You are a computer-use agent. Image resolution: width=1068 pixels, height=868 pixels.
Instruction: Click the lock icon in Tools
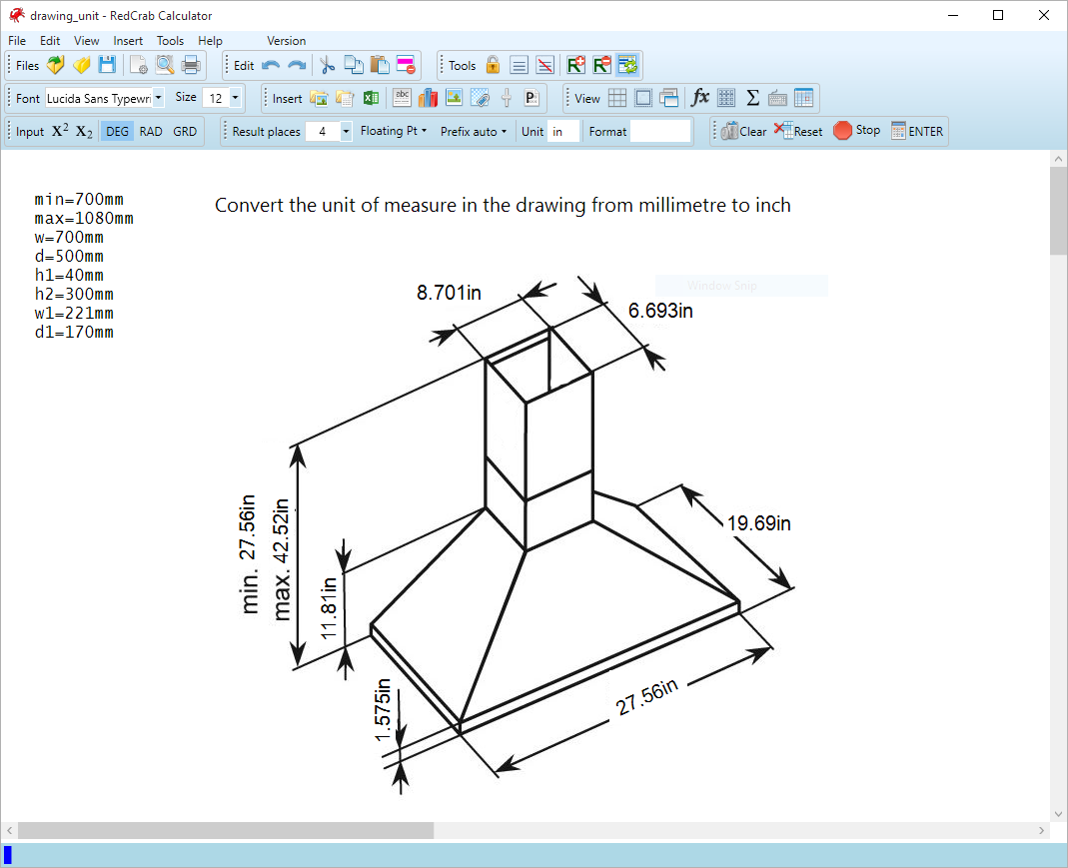[493, 65]
